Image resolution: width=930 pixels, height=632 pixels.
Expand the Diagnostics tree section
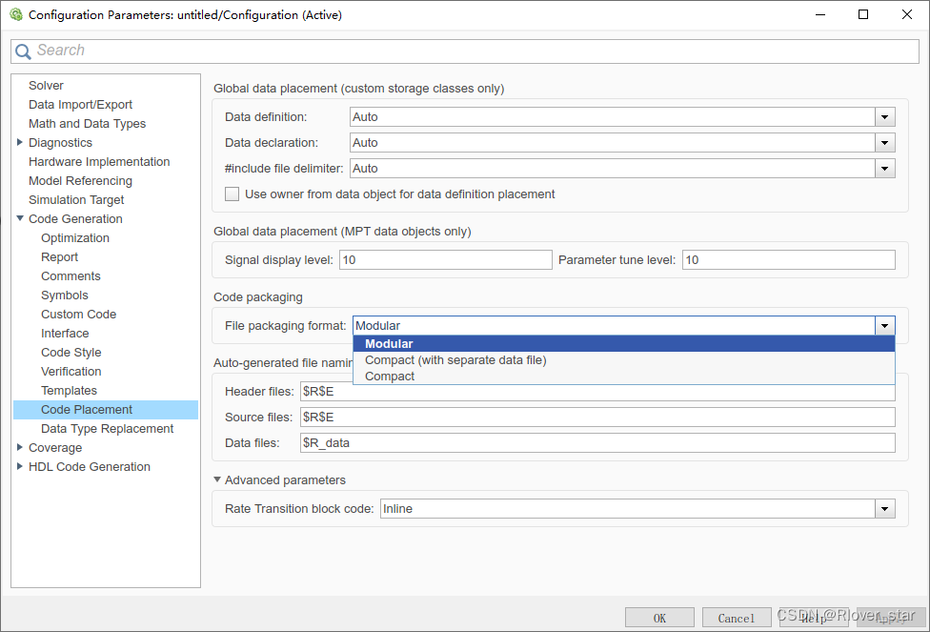20,142
